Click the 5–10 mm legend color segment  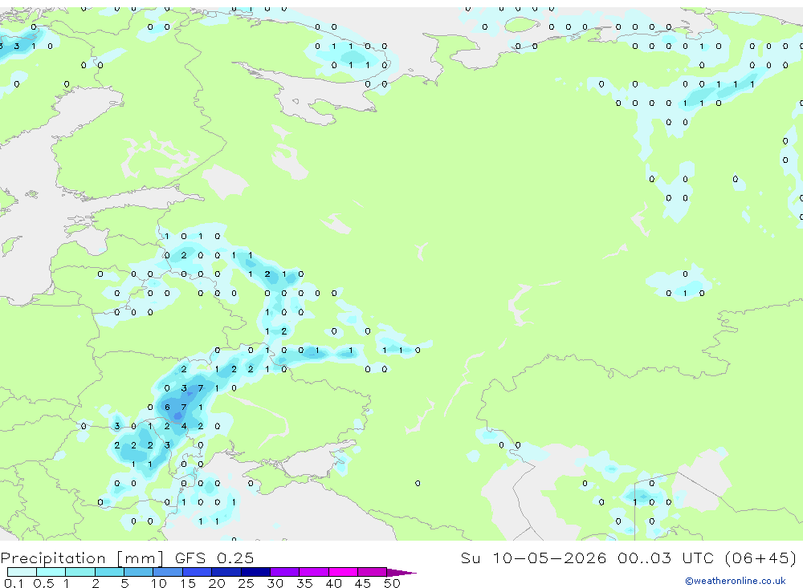tap(138, 572)
